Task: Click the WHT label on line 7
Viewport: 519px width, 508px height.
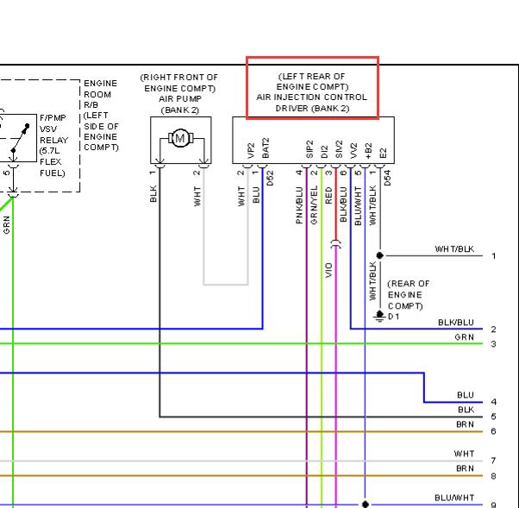Action: pos(464,454)
